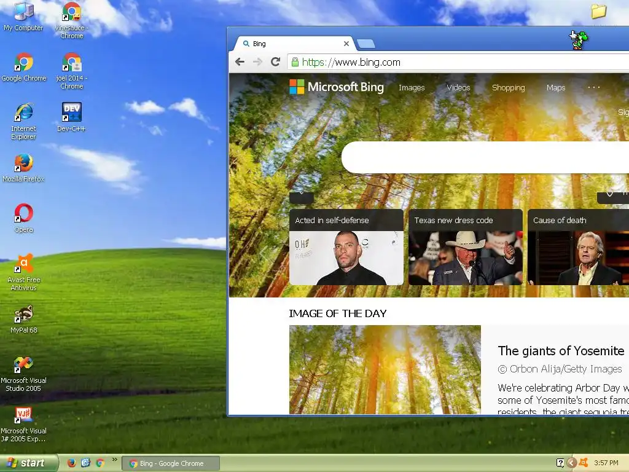Click the Yoshi profile avatar in Chrome
The height and width of the screenshot is (472, 629).
[579, 39]
